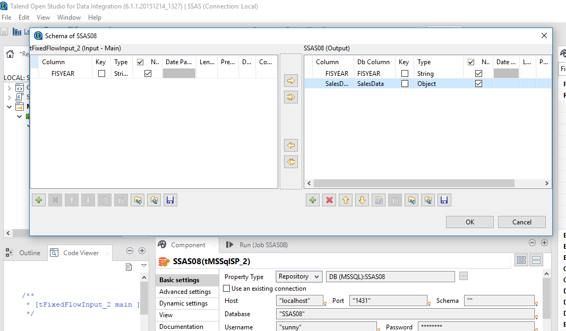The width and height of the screenshot is (566, 331).
Task: Click the Port field containing 1431
Action: [388, 300]
